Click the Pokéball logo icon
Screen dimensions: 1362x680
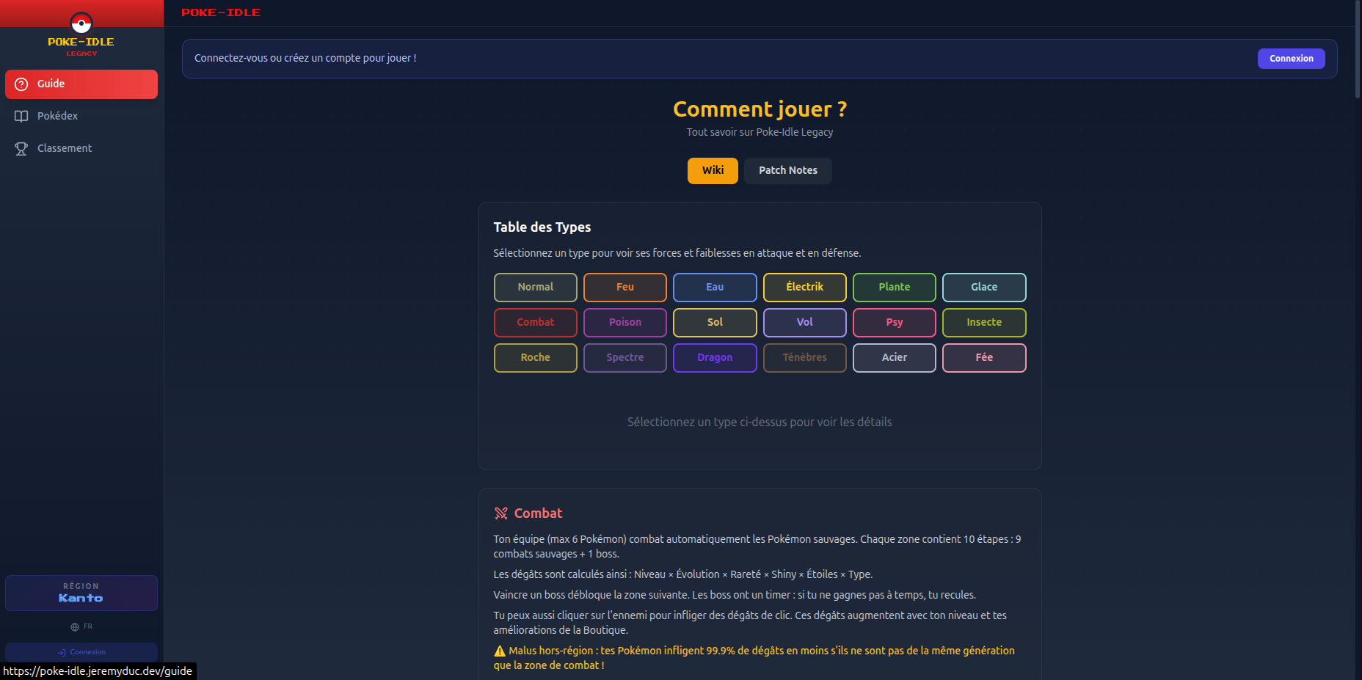point(81,23)
